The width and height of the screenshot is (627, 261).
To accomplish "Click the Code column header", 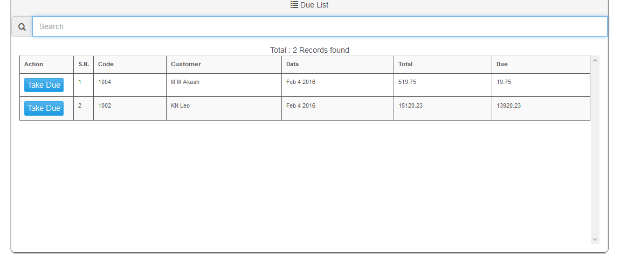I will [x=106, y=64].
